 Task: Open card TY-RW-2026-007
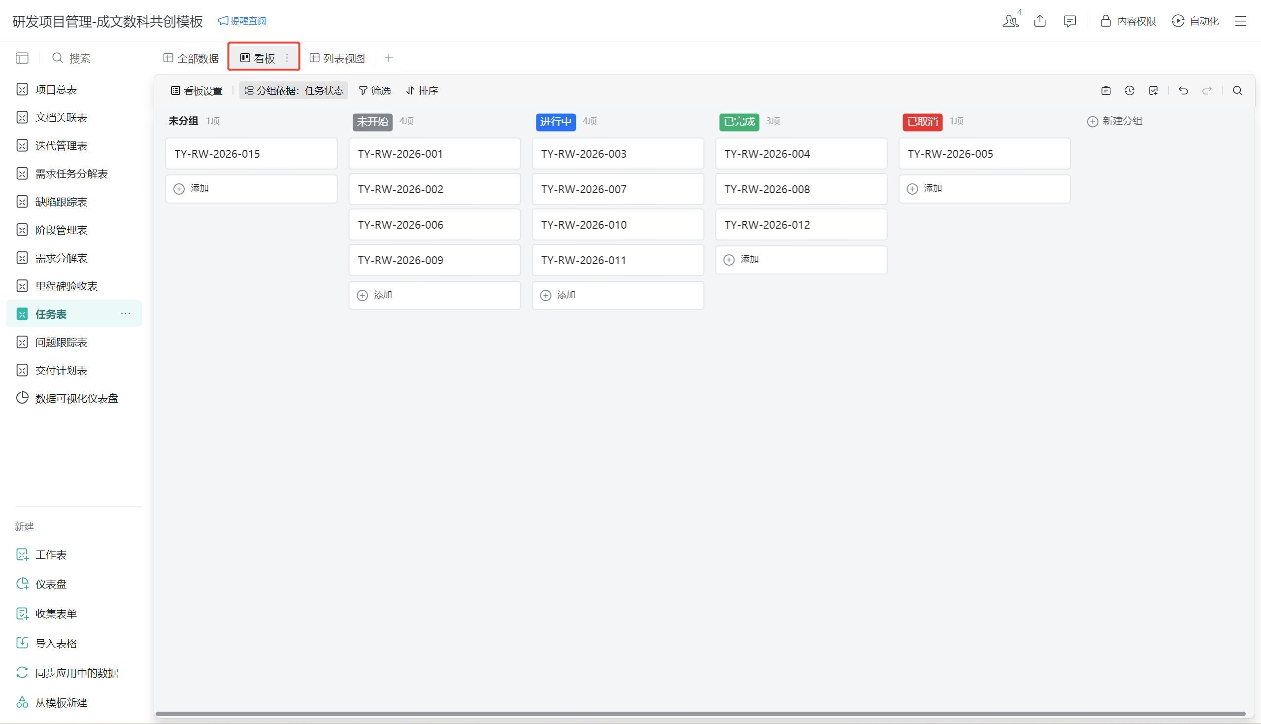[x=618, y=189]
